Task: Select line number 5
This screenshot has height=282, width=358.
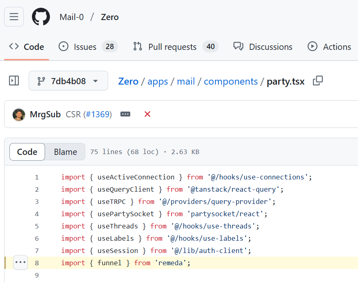Action: tap(37, 226)
